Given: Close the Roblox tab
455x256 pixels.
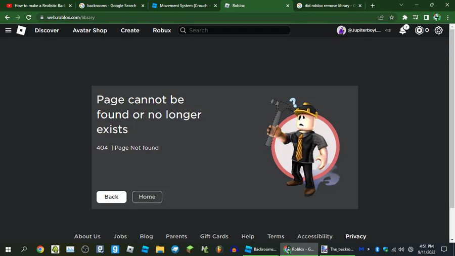Looking at the screenshot, I should pyautogui.click(x=288, y=6).
